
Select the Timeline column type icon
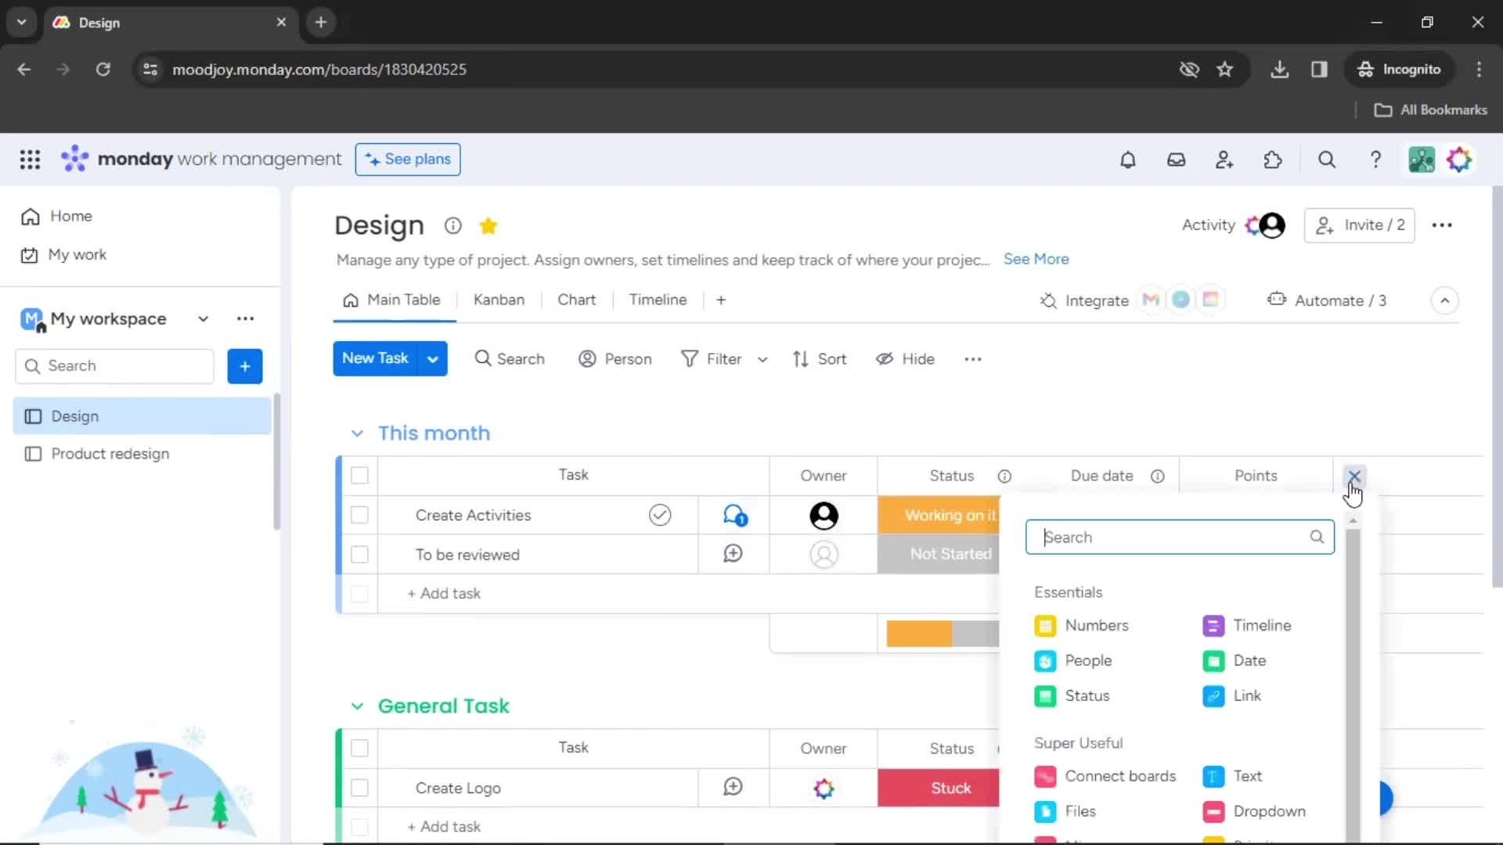pos(1213,624)
